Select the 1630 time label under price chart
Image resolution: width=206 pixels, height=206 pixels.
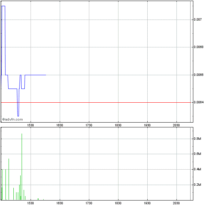tap(60, 125)
